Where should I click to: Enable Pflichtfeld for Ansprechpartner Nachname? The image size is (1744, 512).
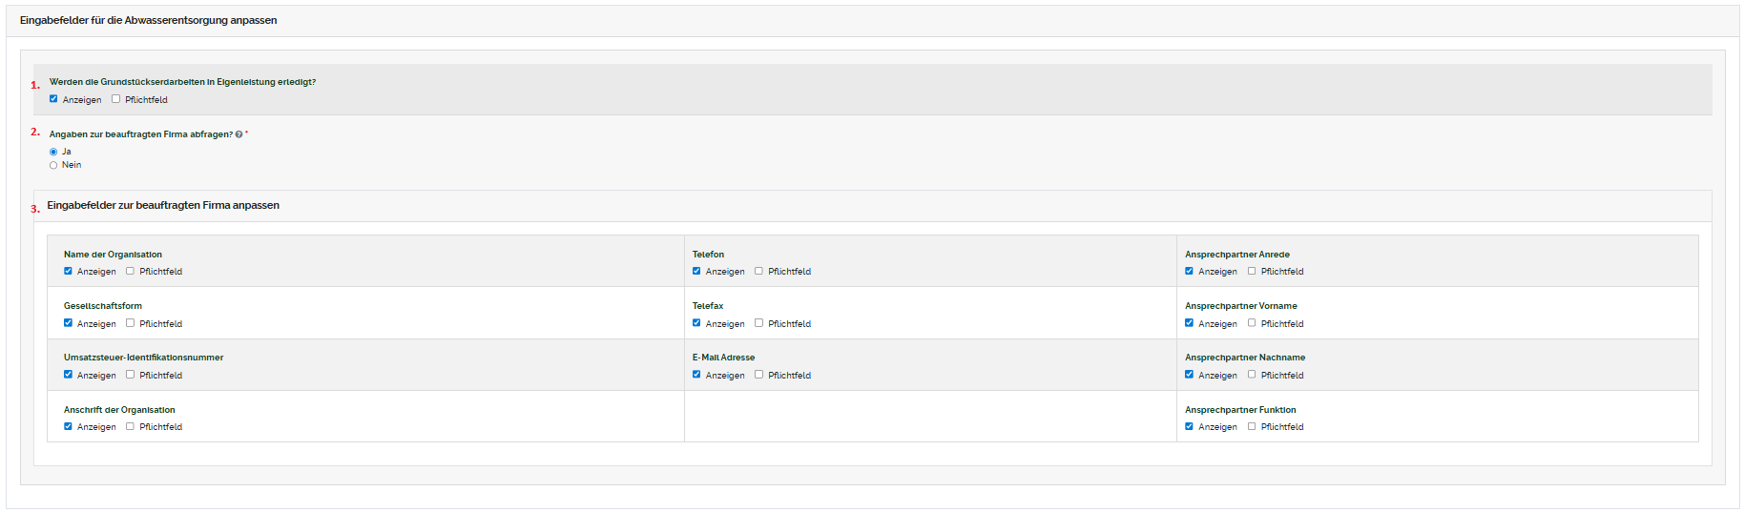[1252, 375]
